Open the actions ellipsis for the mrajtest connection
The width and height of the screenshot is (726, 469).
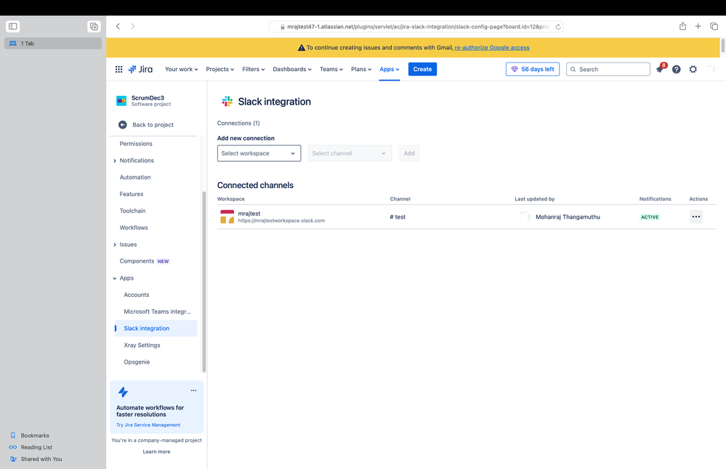pos(696,216)
